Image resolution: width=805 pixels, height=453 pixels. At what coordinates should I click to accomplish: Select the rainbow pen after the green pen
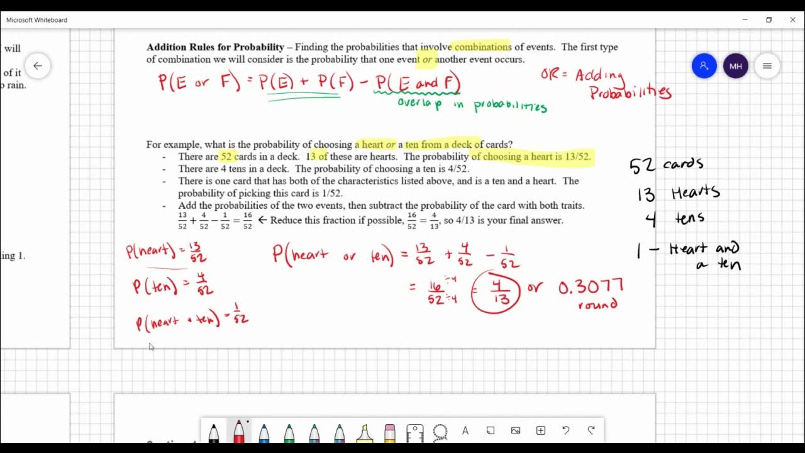coord(314,432)
